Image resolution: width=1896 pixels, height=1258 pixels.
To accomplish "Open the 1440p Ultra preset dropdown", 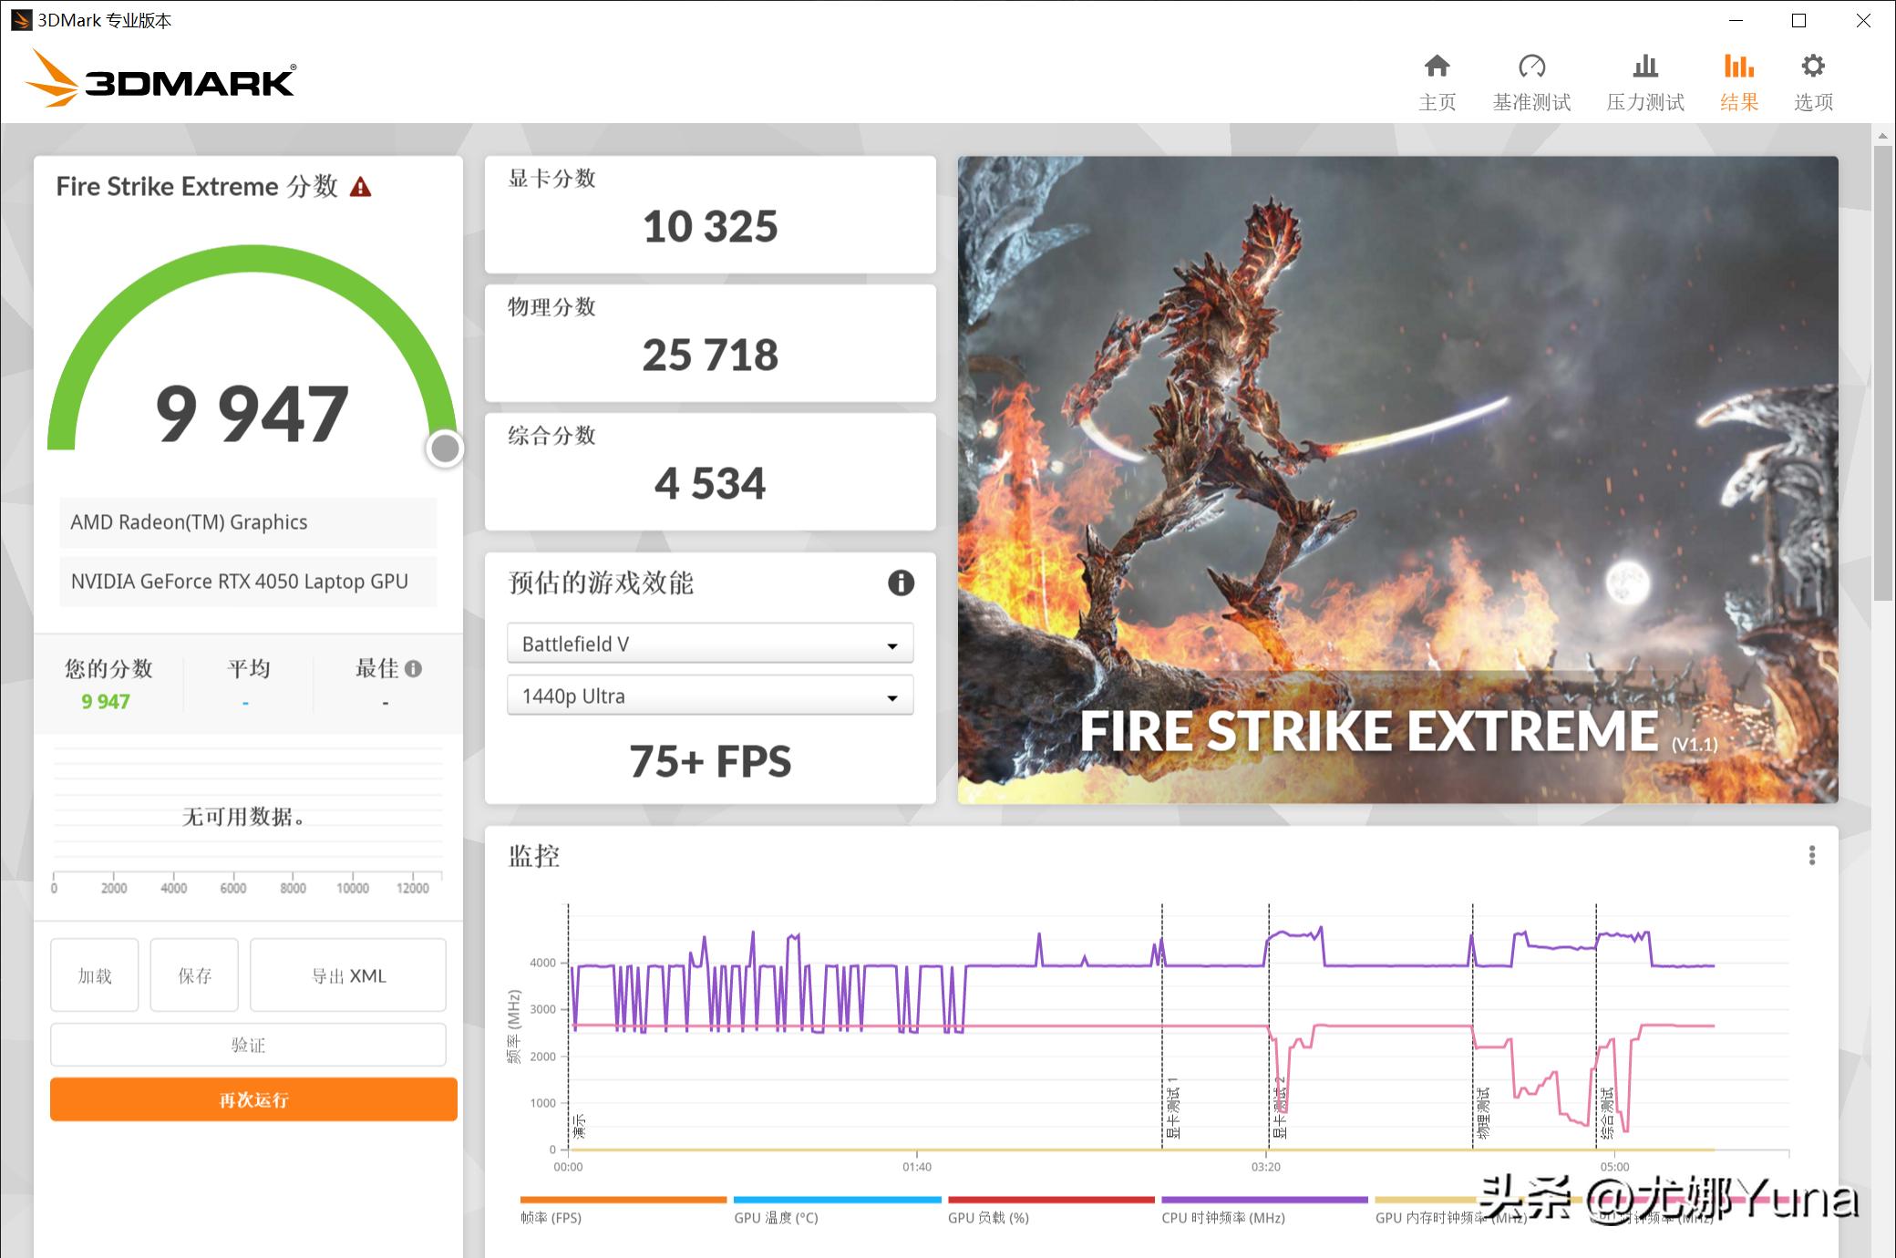I will coord(709,696).
